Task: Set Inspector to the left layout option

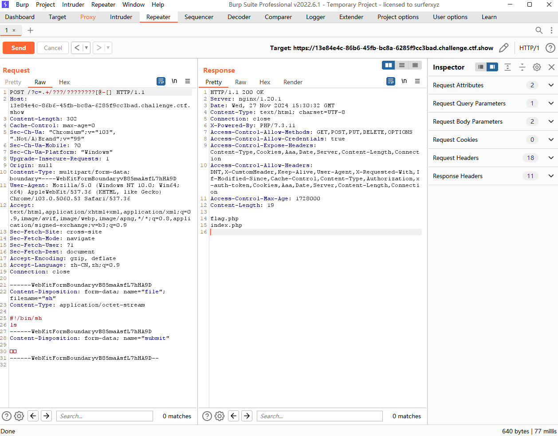Action: pos(481,67)
